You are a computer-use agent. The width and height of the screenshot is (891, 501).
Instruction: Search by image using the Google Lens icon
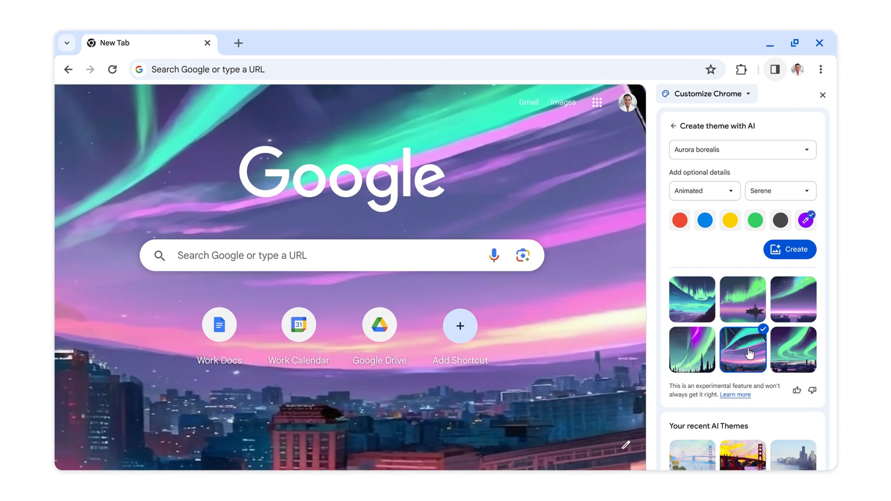tap(522, 255)
